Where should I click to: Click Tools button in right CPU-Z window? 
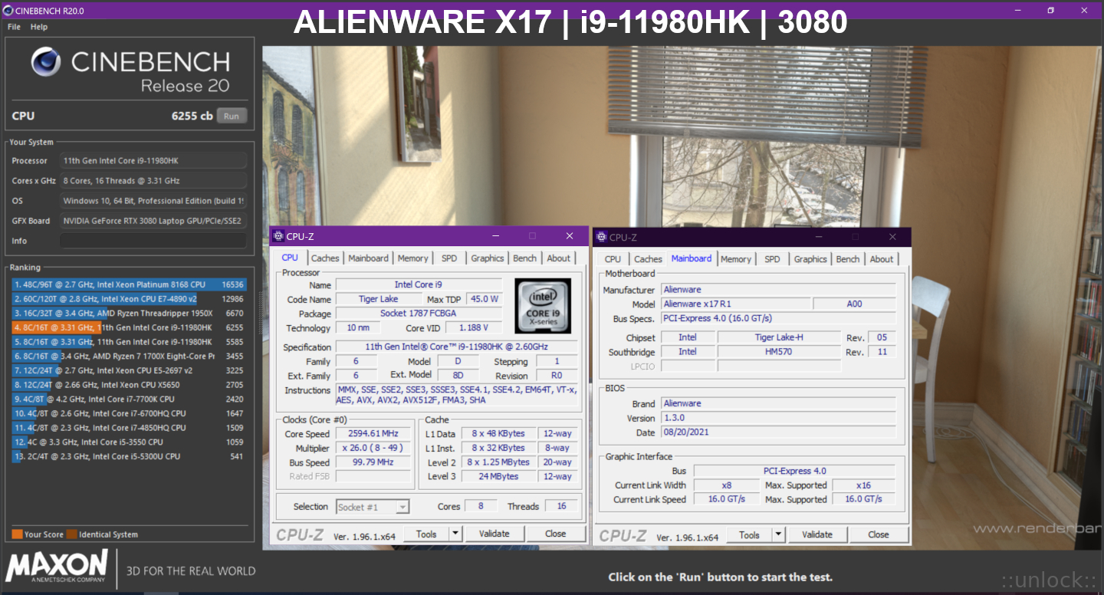[750, 534]
